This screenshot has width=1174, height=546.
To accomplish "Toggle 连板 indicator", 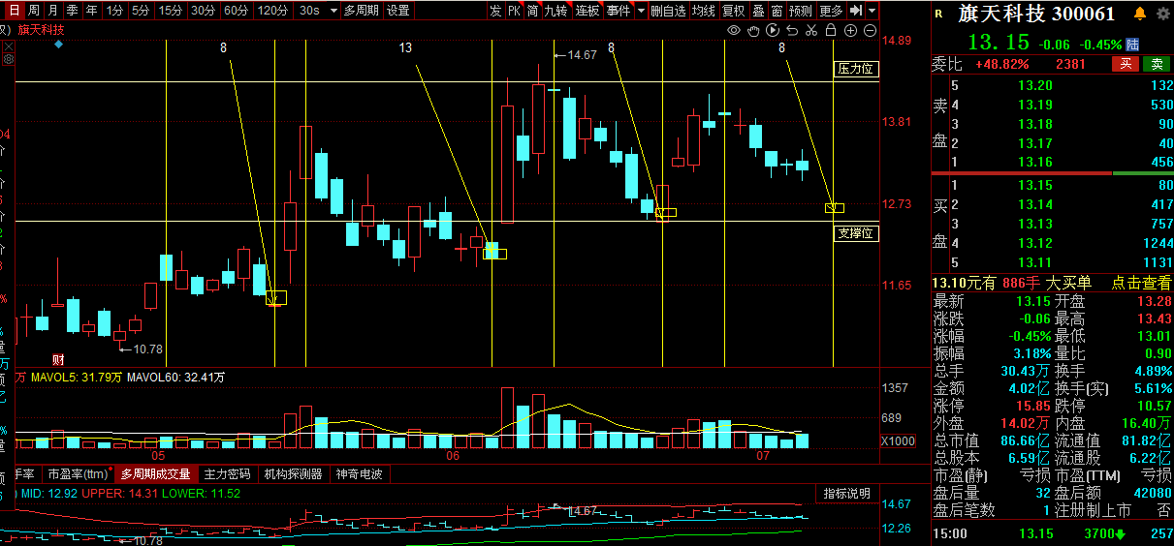I will coord(587,11).
